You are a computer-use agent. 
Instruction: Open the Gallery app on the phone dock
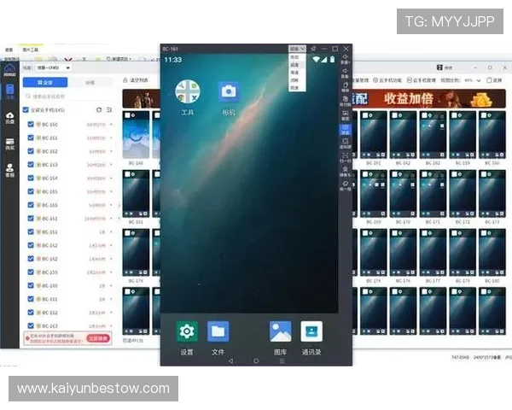tap(280, 331)
